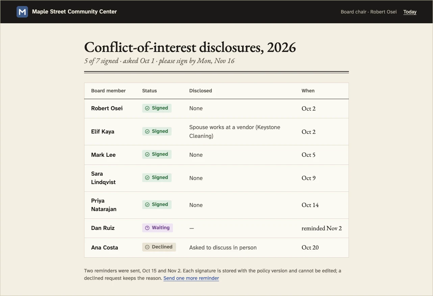Viewport: 433px width, 296px height.
Task: Click the dash in Dan Ruiz's Disclosed cell
Action: (192, 228)
